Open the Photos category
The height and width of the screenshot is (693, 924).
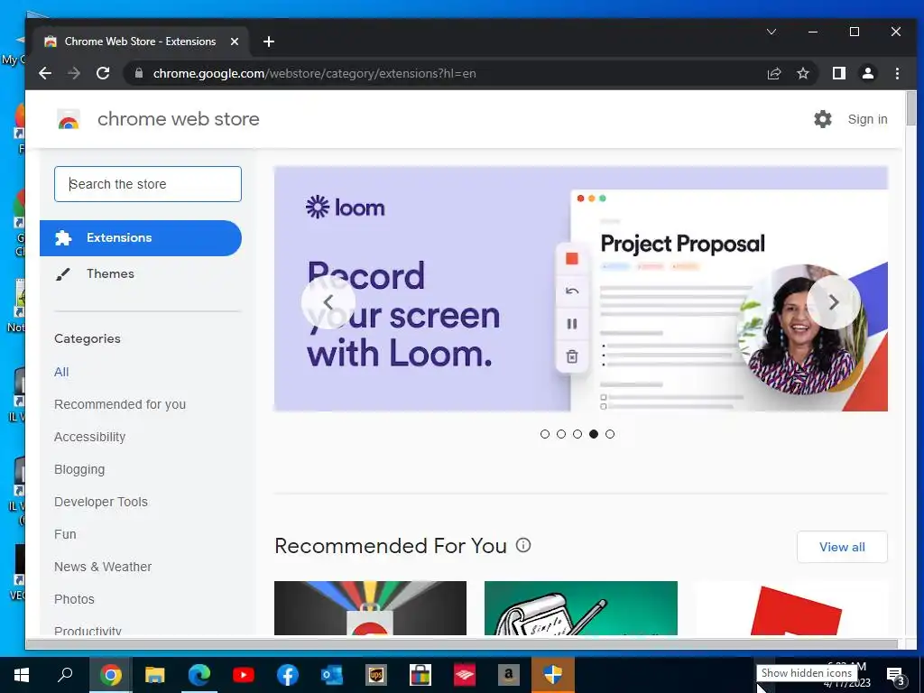(74, 599)
